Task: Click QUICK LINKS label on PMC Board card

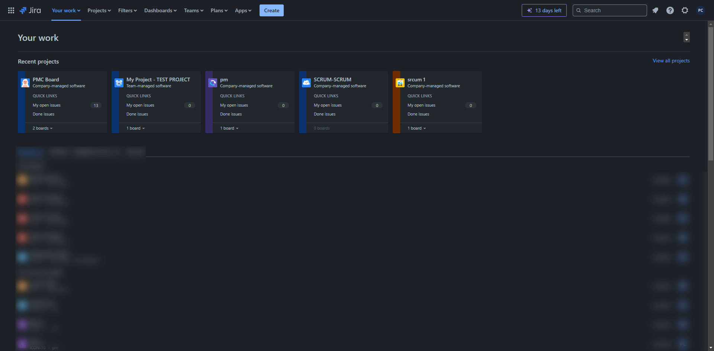Action: pyautogui.click(x=45, y=96)
